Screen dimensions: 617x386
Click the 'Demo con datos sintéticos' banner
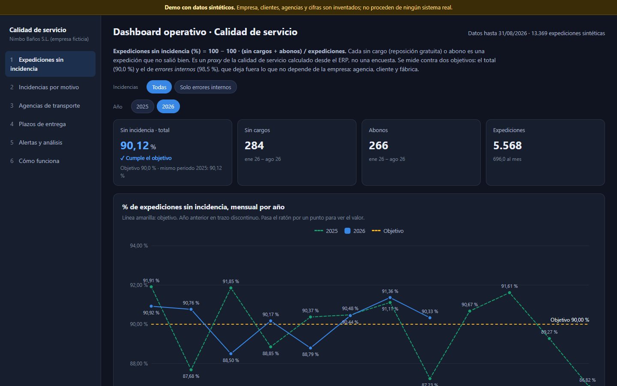click(x=308, y=7)
